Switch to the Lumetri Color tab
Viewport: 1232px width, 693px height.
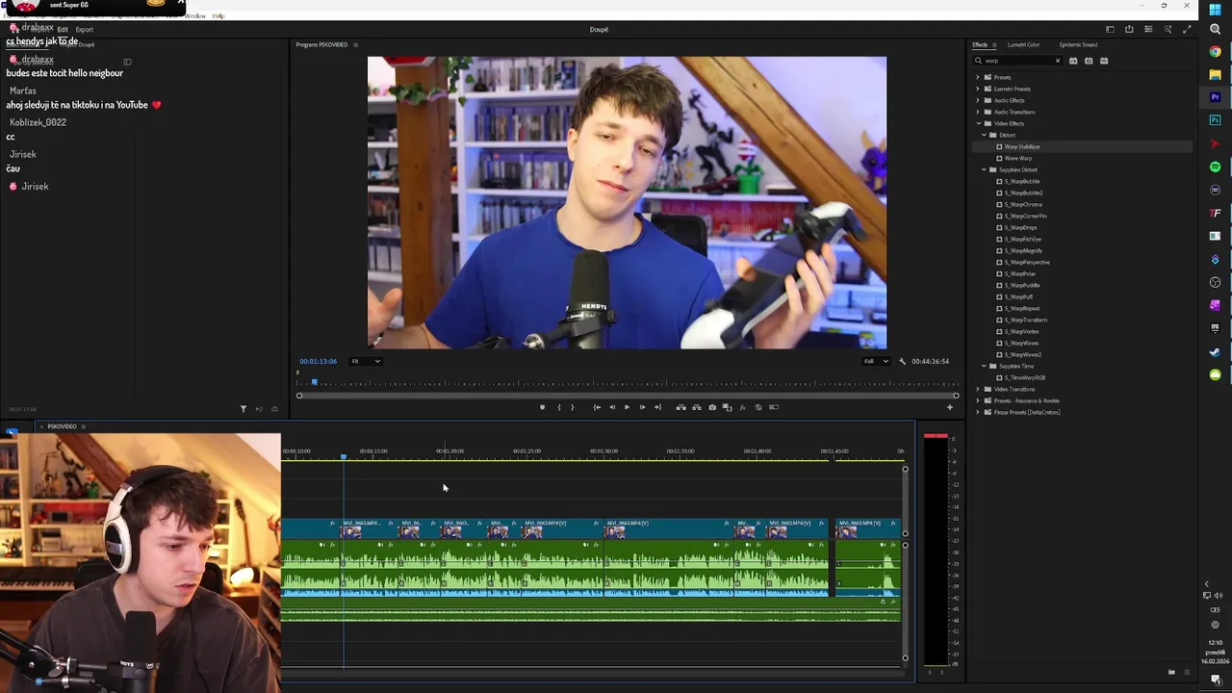click(1023, 45)
